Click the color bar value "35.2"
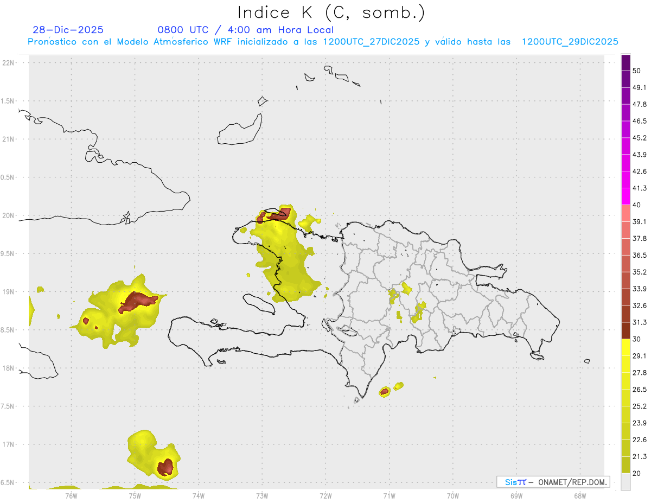This screenshot has height=503, width=651. point(640,272)
